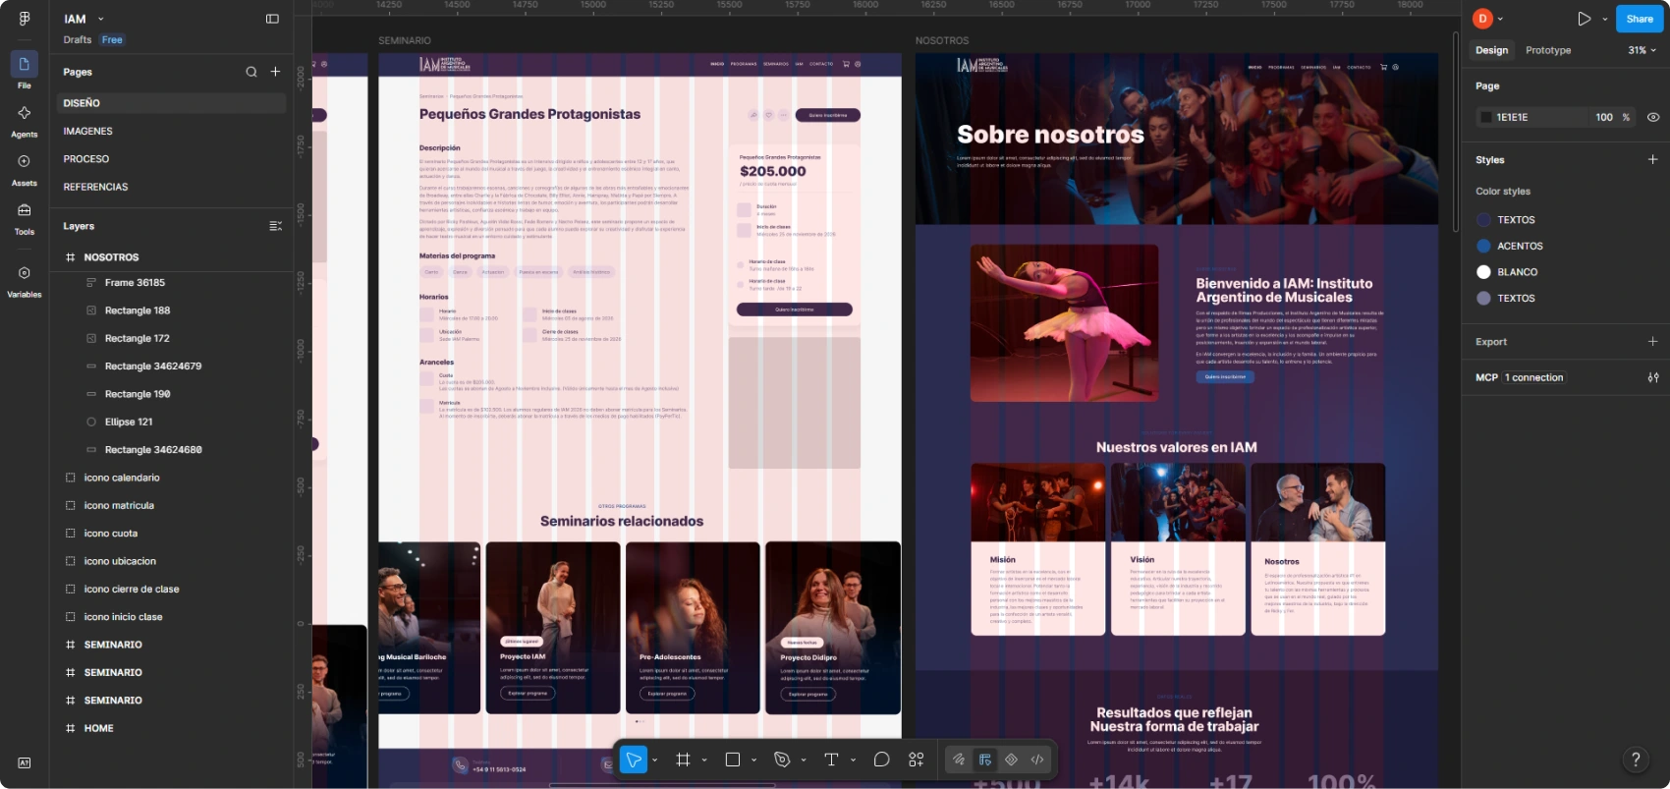Viewport: 1670px width, 789px height.
Task: Click the Share button
Action: (x=1640, y=19)
